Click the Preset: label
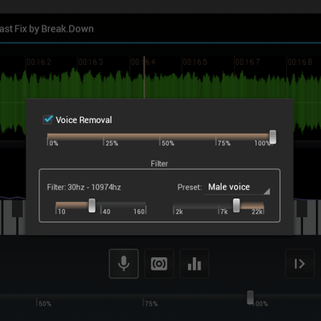This screenshot has height=321, width=321. (x=190, y=187)
